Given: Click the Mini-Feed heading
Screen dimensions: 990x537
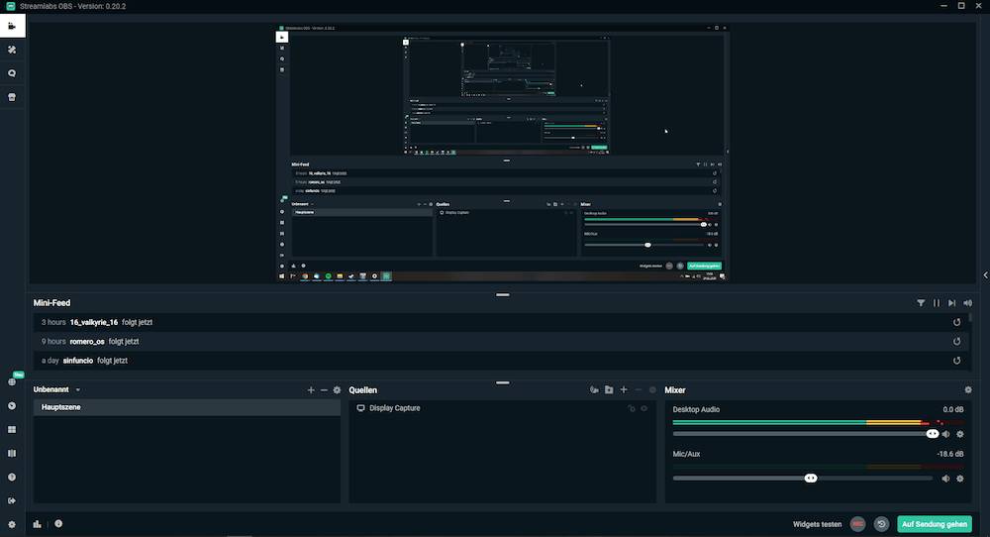Looking at the screenshot, I should coord(51,303).
